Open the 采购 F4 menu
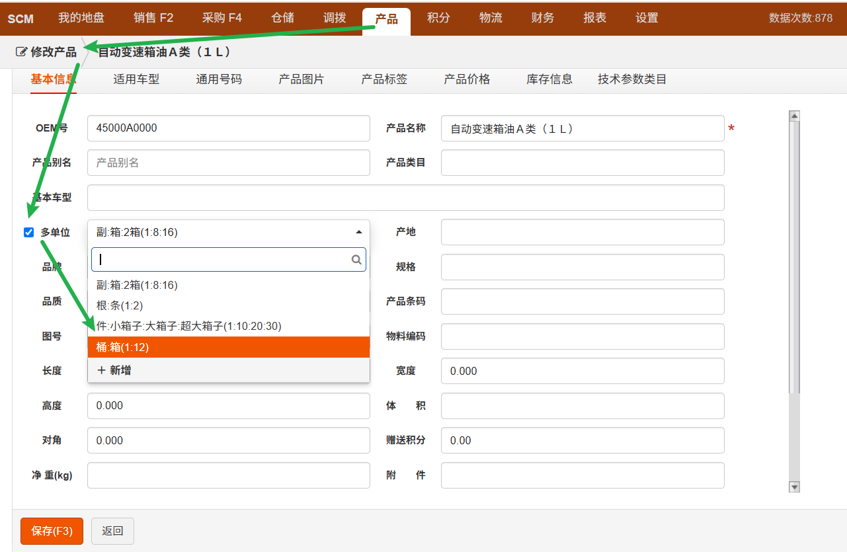847x552 pixels. pos(222,18)
